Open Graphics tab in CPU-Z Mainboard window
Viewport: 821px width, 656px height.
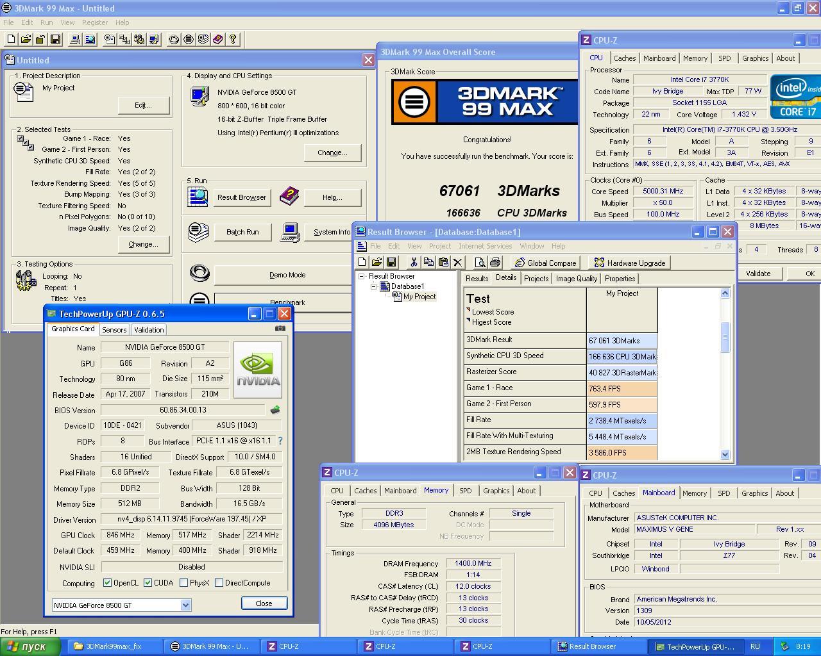pyautogui.click(x=754, y=493)
